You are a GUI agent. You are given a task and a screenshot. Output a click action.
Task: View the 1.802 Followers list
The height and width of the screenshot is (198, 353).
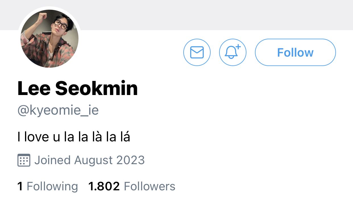pyautogui.click(x=132, y=187)
